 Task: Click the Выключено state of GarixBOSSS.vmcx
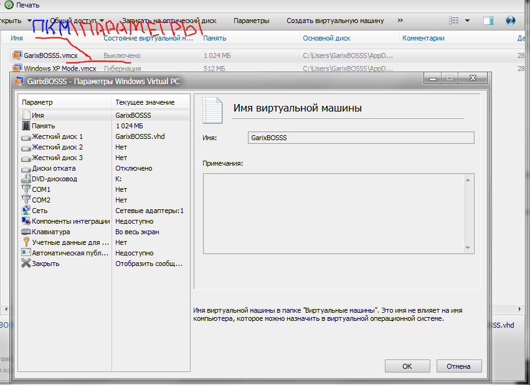pos(121,55)
